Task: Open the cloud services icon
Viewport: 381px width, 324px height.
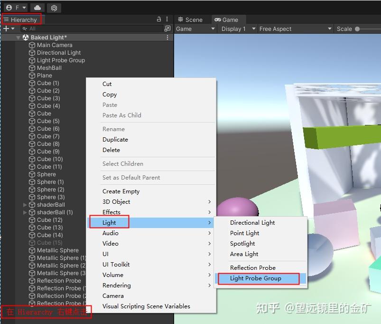Action: coord(37,8)
